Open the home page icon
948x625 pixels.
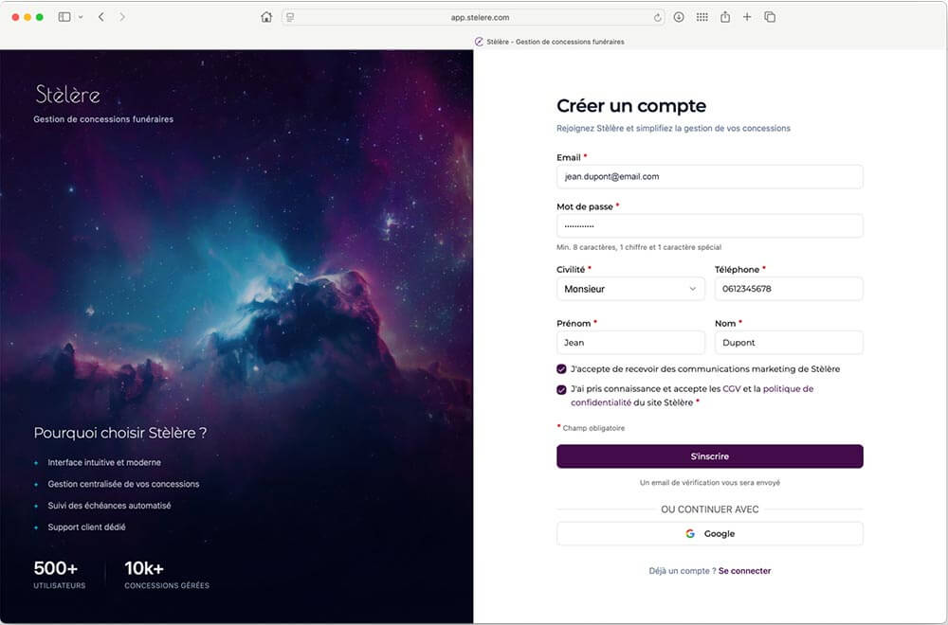click(266, 17)
